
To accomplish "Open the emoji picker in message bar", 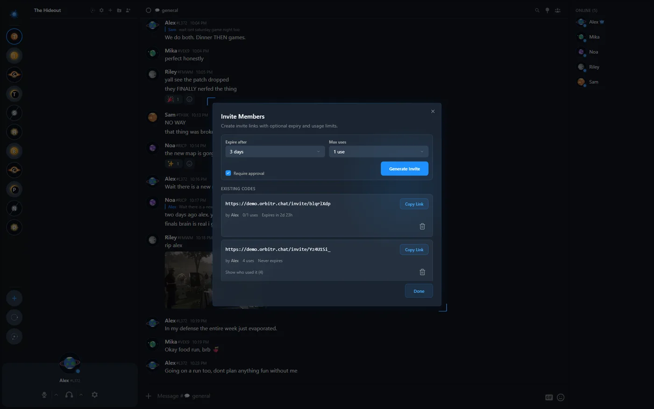I will (x=561, y=397).
